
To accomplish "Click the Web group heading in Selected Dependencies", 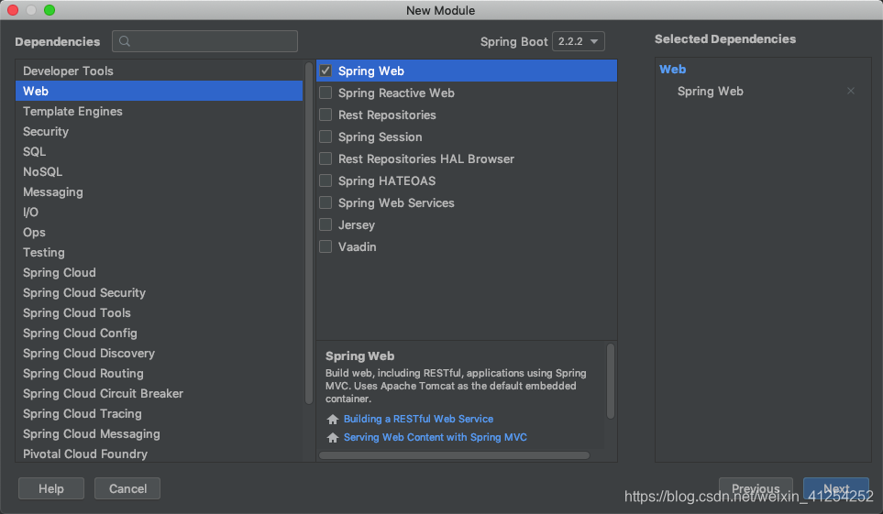I will (x=672, y=70).
